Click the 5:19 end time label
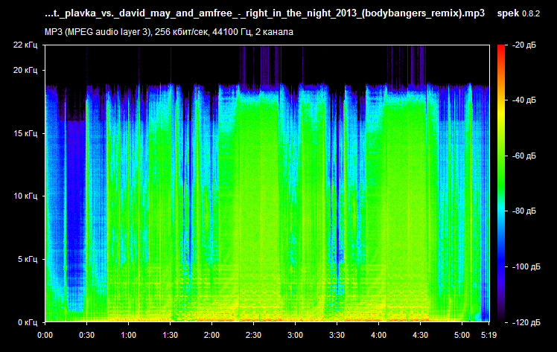 point(488,335)
